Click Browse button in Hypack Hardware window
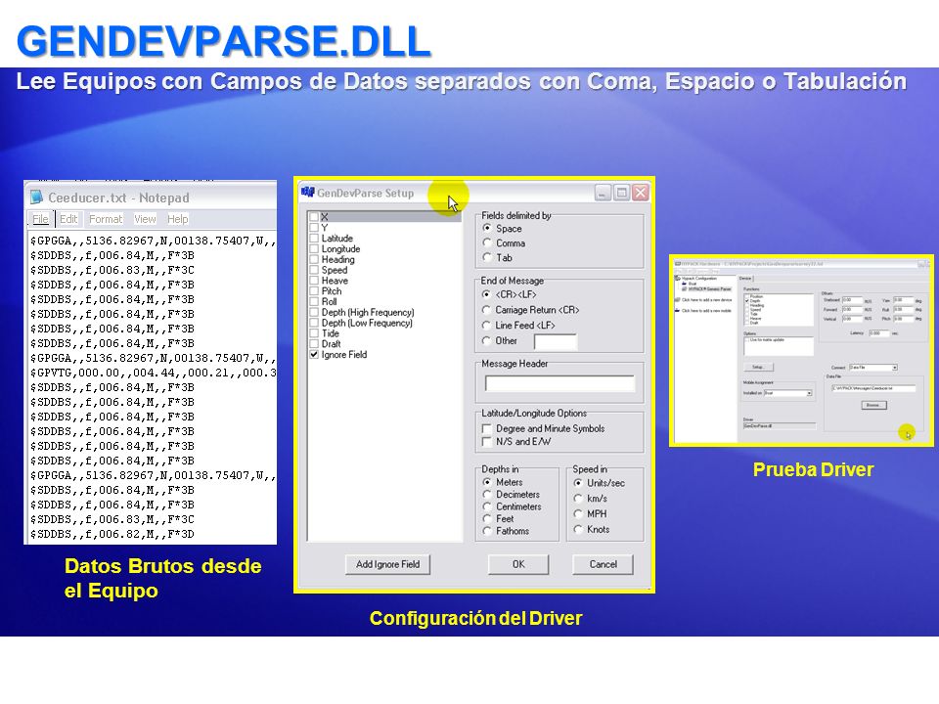 click(874, 405)
